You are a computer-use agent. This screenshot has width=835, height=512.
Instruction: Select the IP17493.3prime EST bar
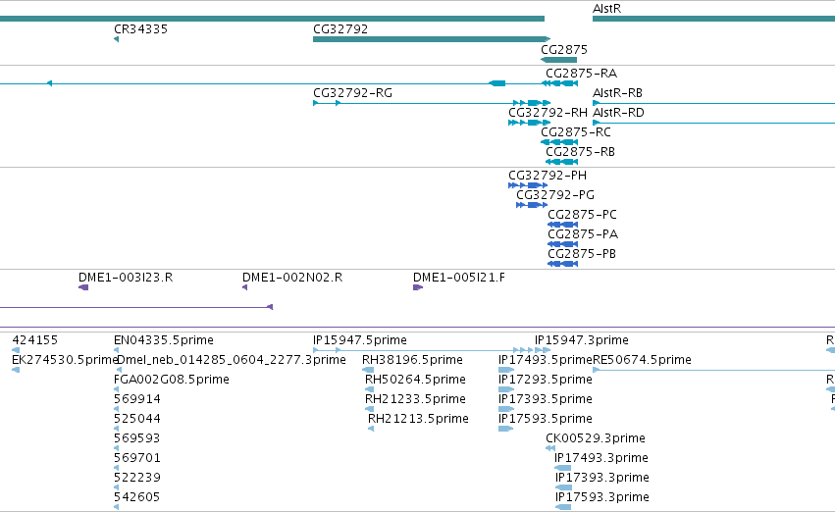click(562, 468)
